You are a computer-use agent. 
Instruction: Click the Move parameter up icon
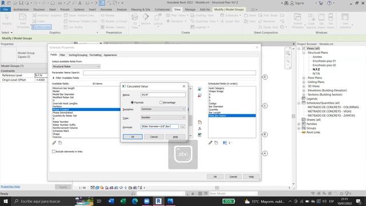click(x=225, y=142)
